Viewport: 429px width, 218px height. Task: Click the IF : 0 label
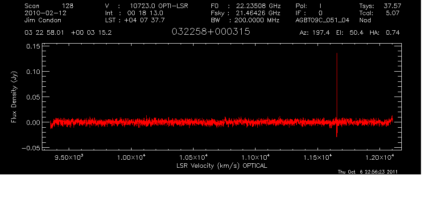[309, 13]
